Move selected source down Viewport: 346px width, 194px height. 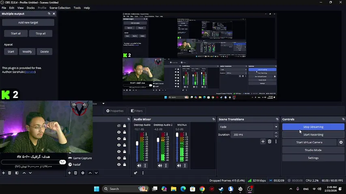tap(96, 173)
